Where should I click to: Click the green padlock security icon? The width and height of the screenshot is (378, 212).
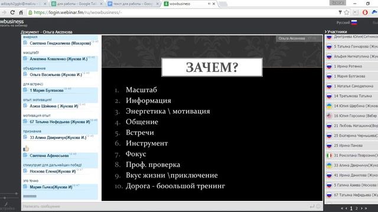click(30, 12)
